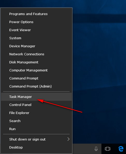Open Event Viewer
Screen dimensions: 126x154
pyautogui.click(x=36, y=30)
